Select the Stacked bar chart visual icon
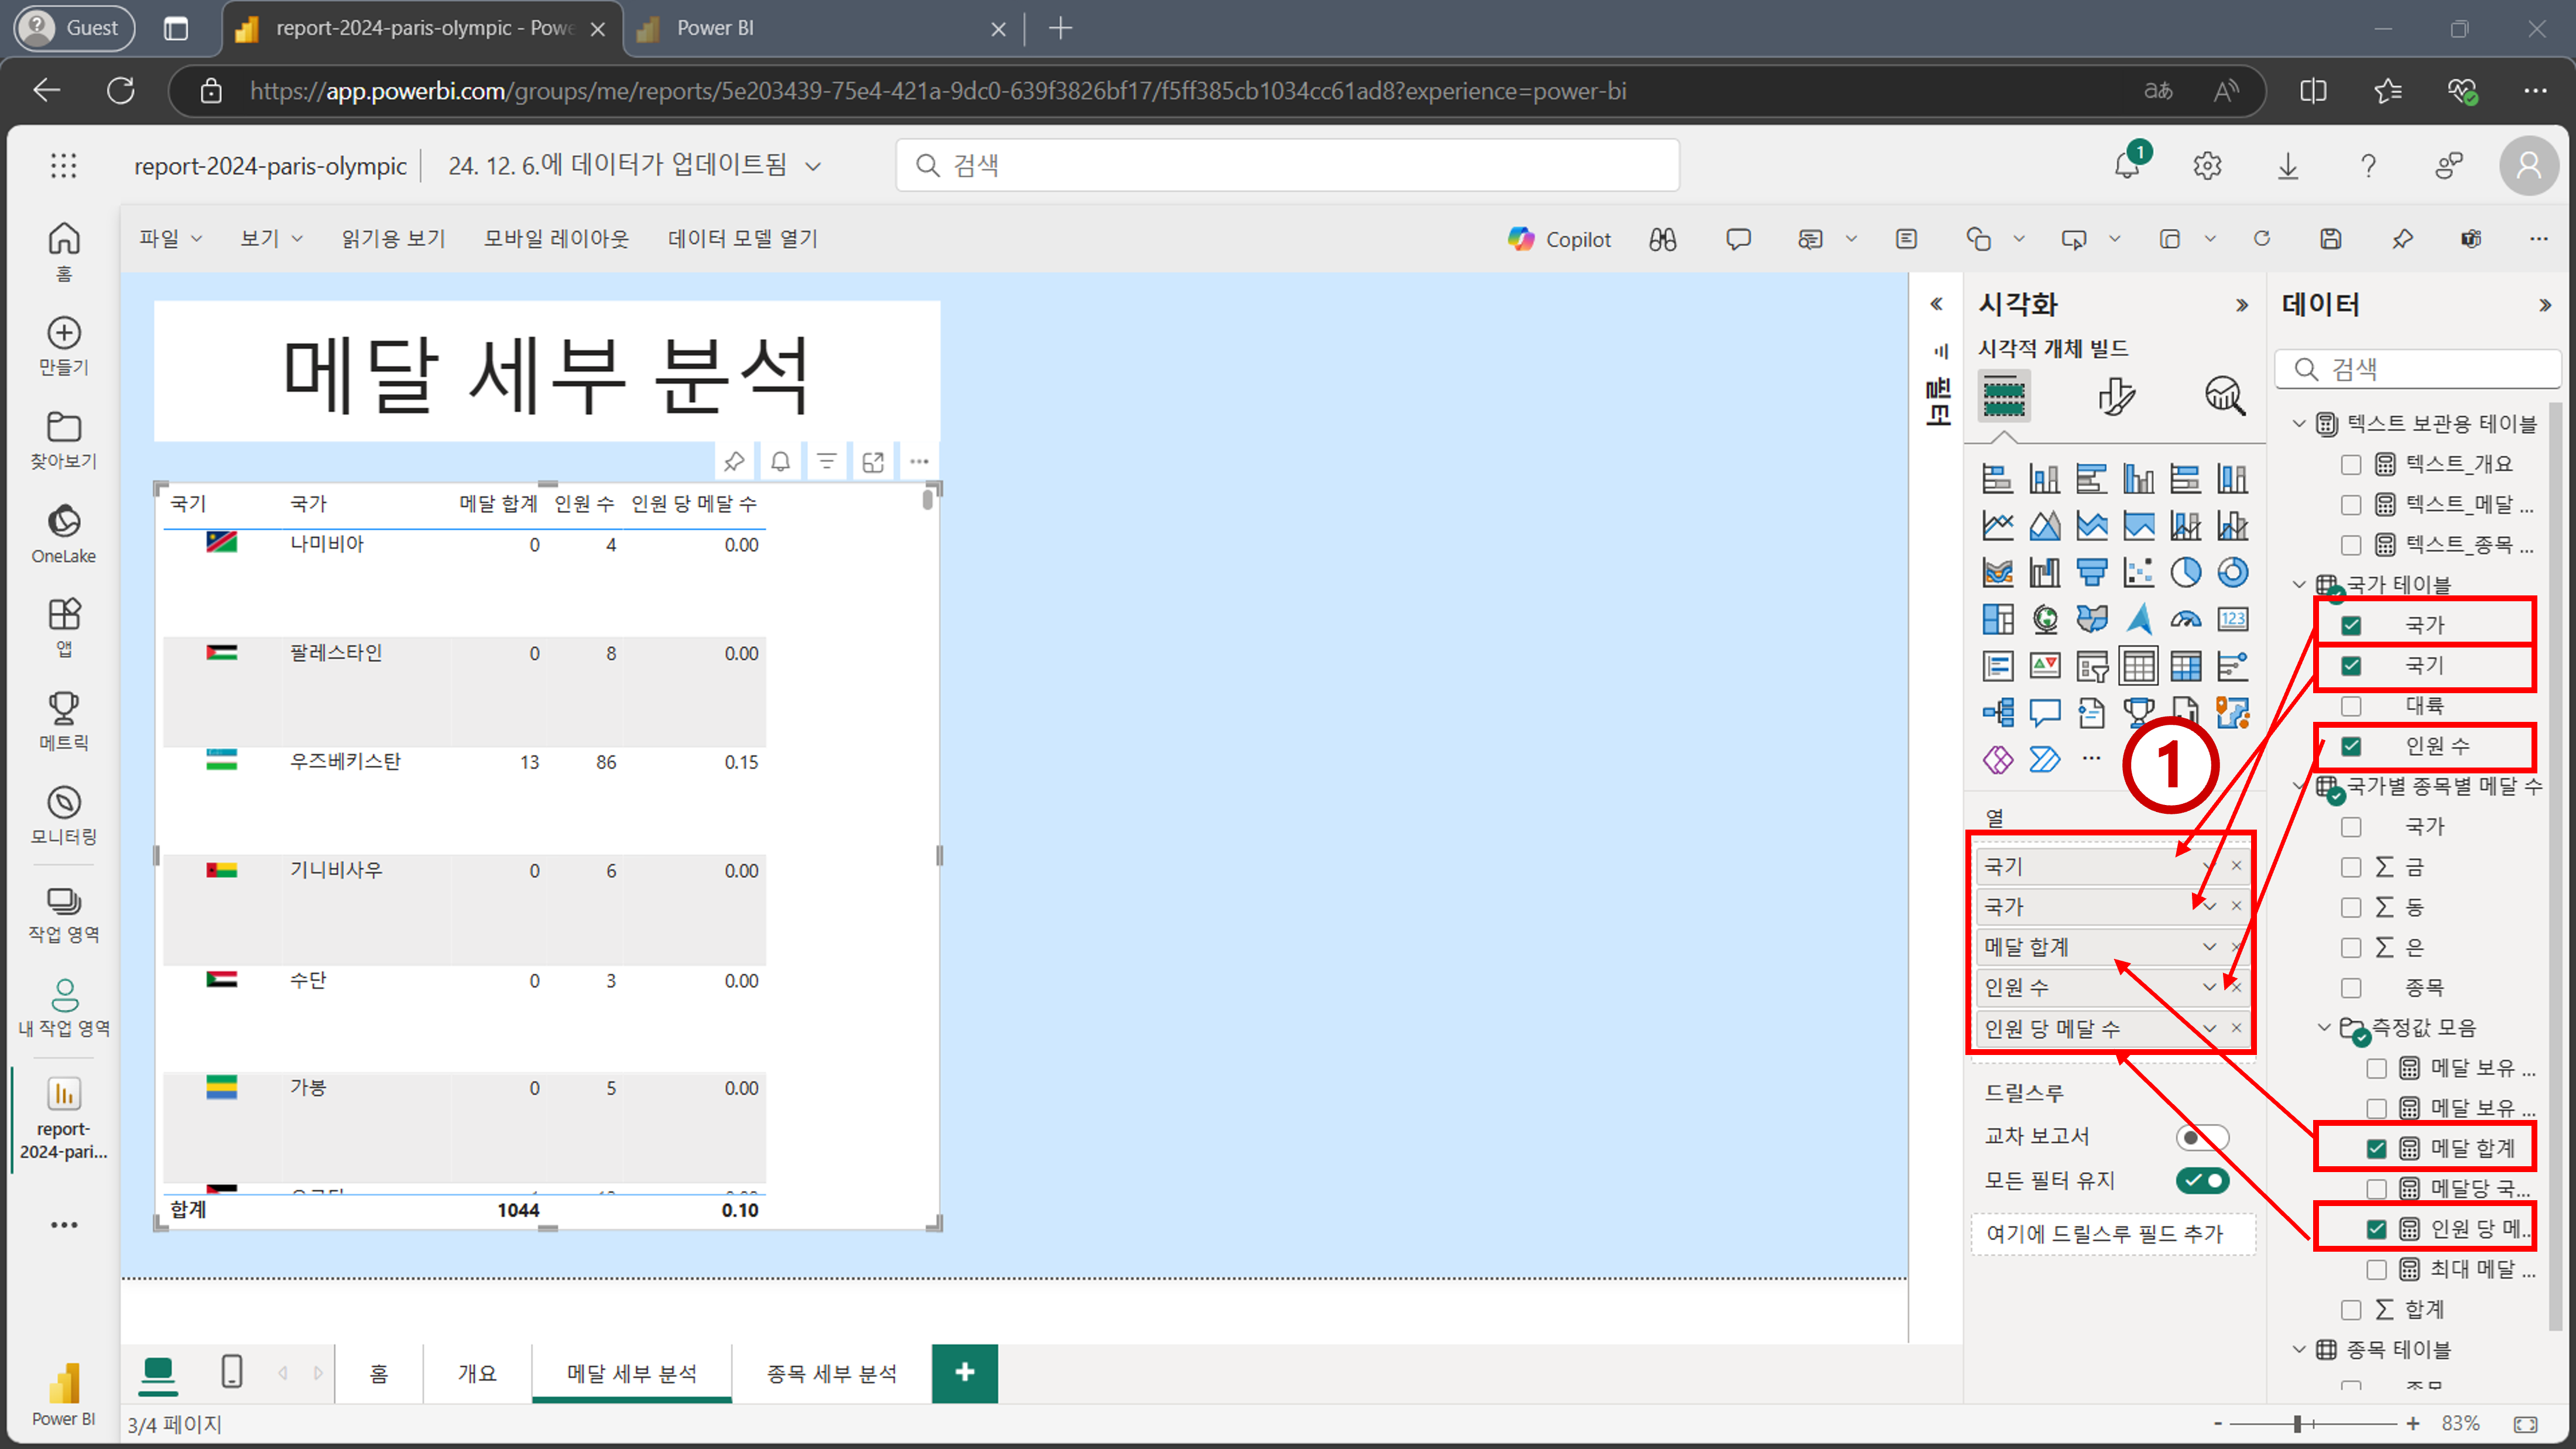Viewport: 2576px width, 1449px height. (1997, 479)
